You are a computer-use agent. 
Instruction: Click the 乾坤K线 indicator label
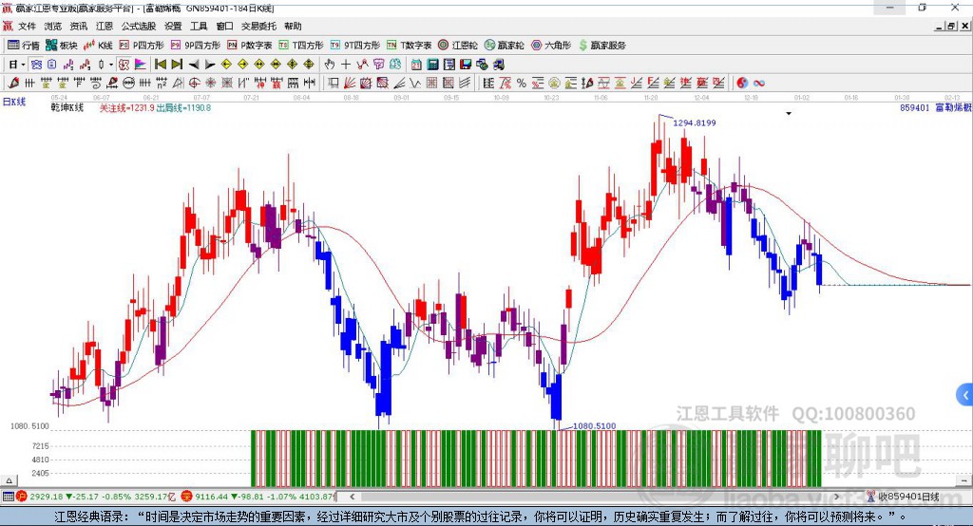pyautogui.click(x=67, y=108)
